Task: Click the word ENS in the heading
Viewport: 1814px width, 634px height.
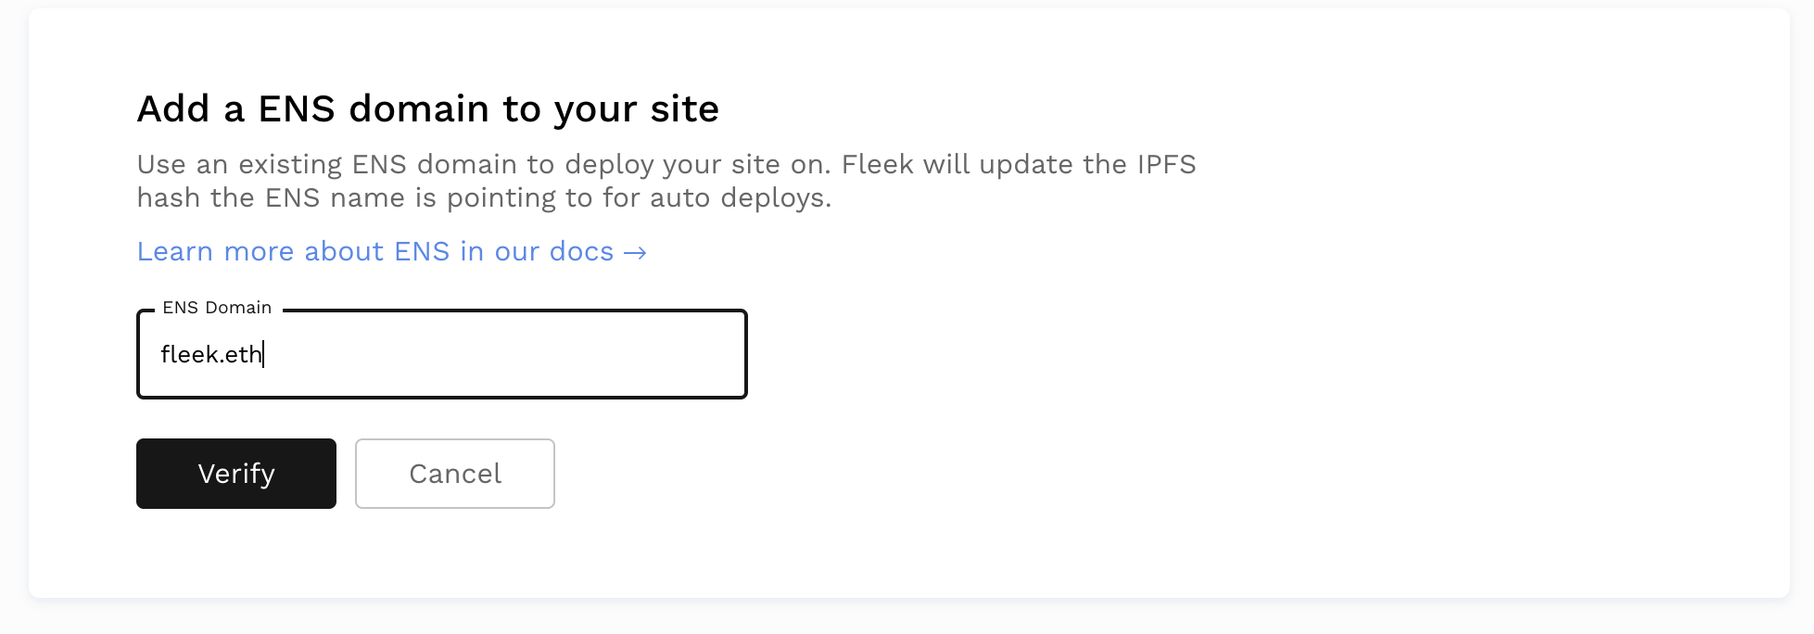Action: (296, 109)
